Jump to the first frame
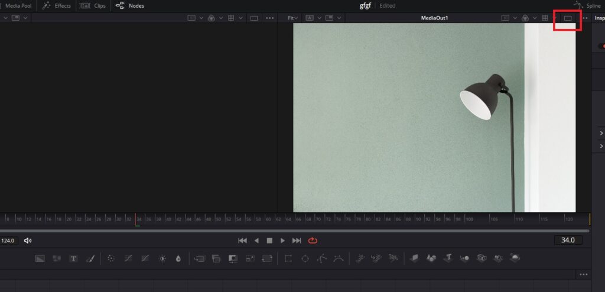Screen dimensions: 605x292 coord(242,241)
